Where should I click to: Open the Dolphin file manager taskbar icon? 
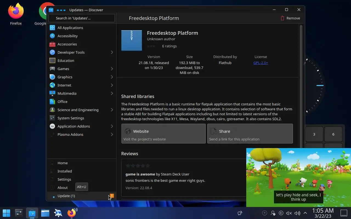45,213
